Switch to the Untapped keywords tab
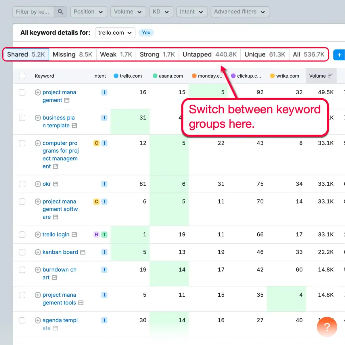Image resolution: width=345 pixels, height=345 pixels. tap(209, 54)
